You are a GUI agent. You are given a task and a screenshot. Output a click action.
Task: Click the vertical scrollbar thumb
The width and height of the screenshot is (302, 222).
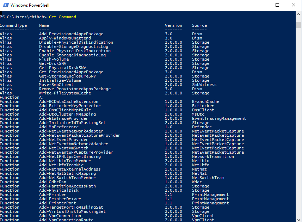point(298,25)
